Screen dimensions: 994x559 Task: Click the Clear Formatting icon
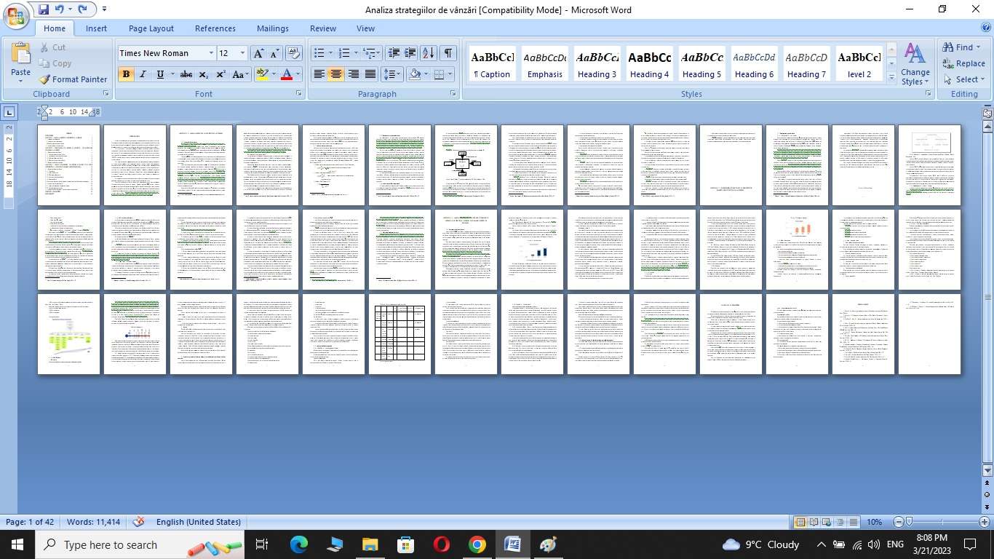click(294, 53)
